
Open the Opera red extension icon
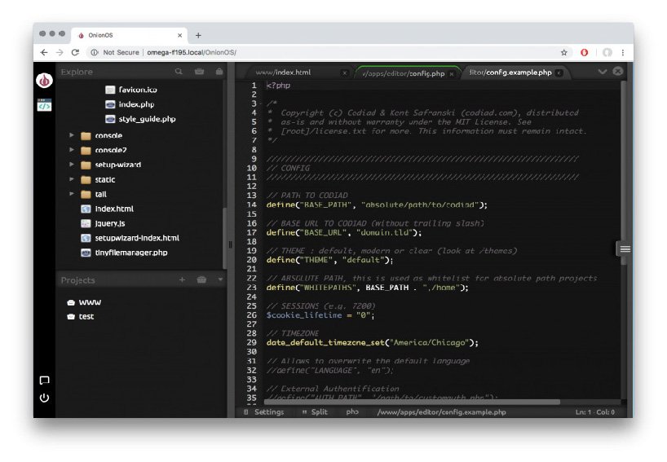click(585, 52)
